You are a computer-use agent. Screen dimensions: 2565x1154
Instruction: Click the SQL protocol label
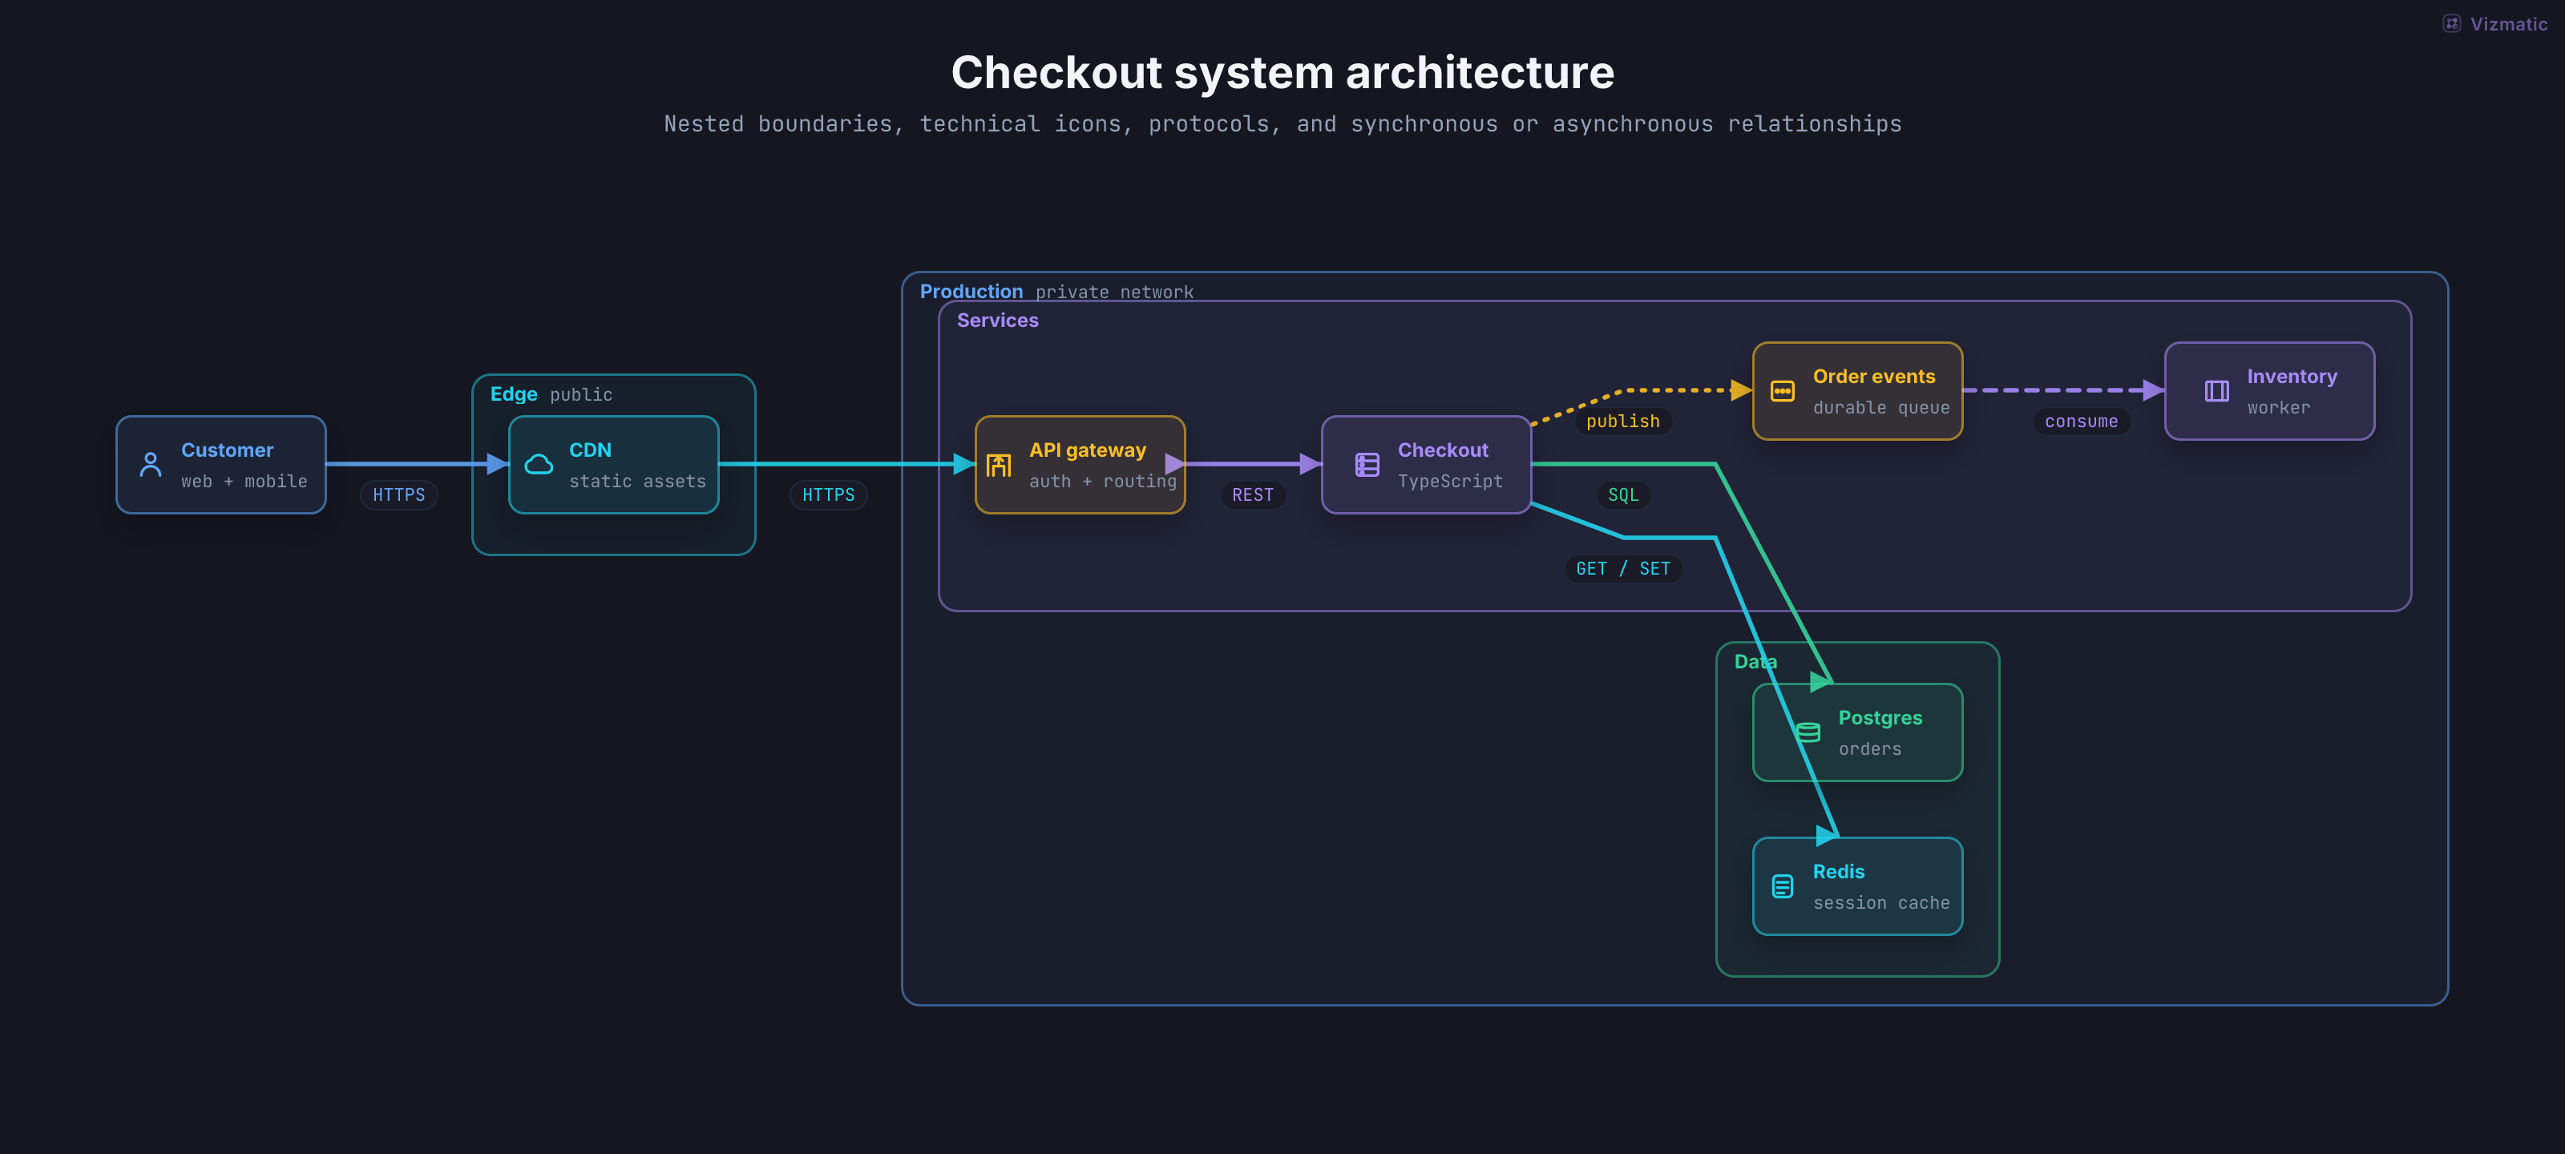tap(1623, 494)
